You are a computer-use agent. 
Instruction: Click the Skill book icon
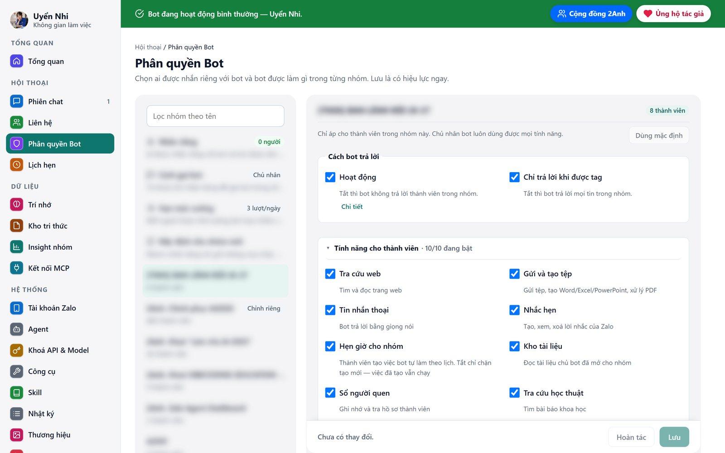(17, 393)
